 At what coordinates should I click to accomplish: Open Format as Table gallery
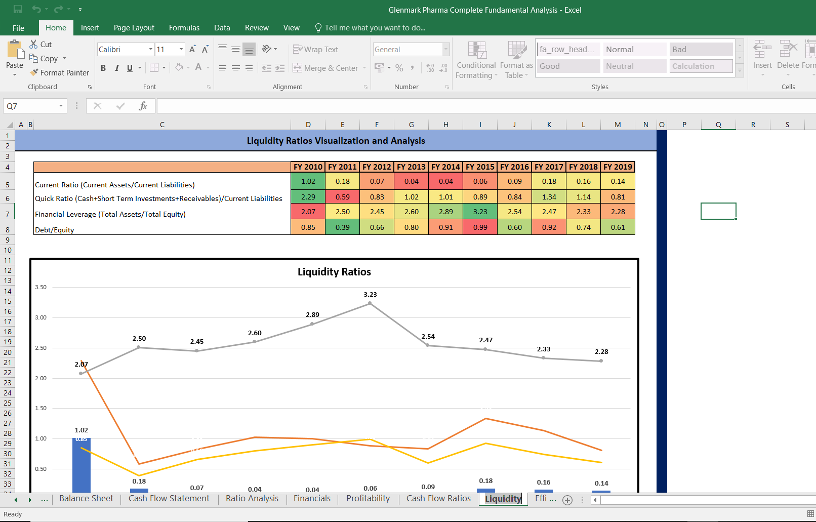[x=516, y=60]
